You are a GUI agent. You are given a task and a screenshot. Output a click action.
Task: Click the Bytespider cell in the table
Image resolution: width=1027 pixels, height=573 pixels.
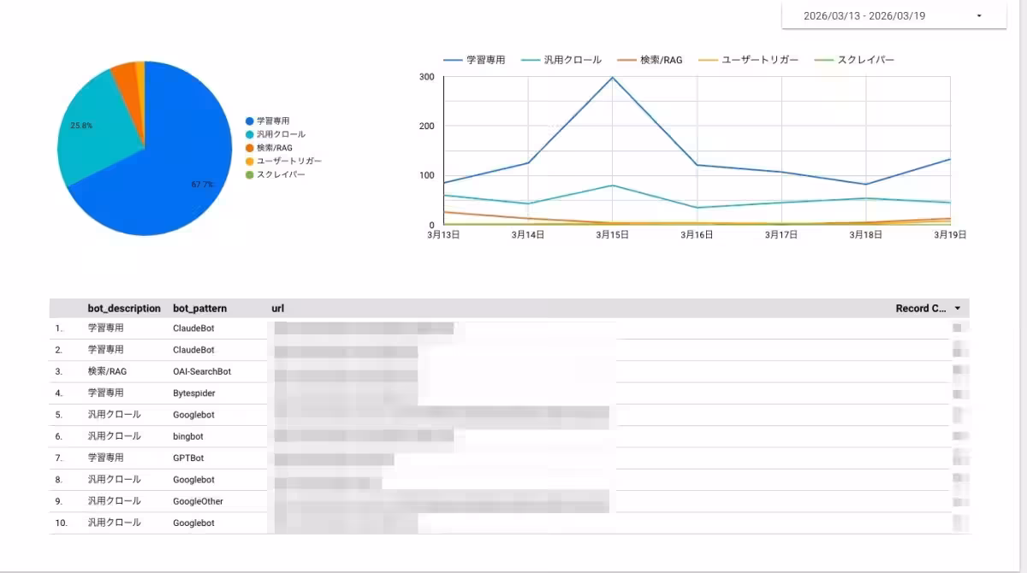coord(194,393)
